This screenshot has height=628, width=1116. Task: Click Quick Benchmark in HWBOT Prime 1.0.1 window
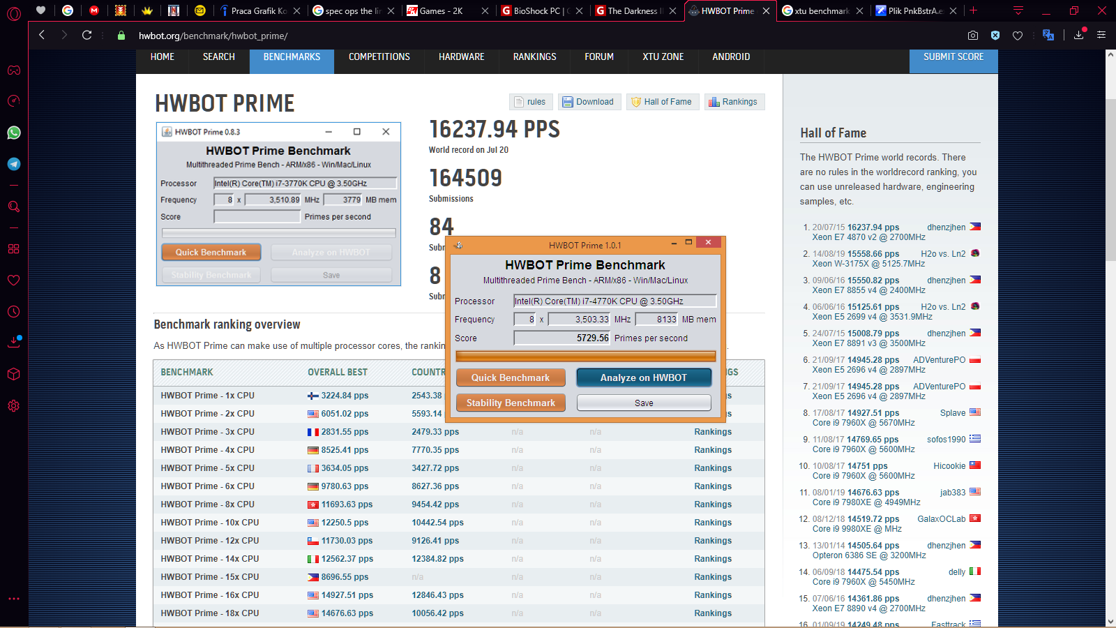511,377
